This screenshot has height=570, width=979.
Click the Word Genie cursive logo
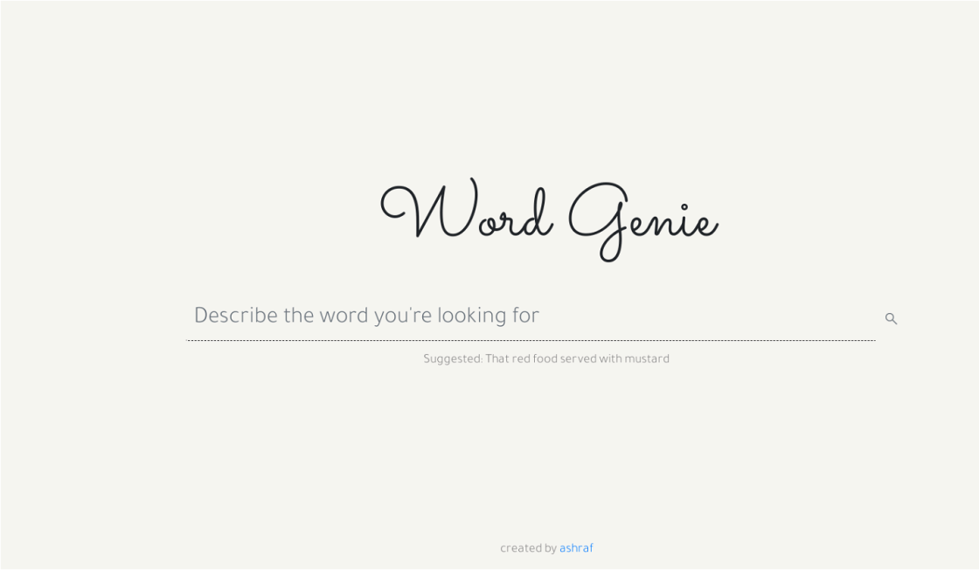(548, 217)
